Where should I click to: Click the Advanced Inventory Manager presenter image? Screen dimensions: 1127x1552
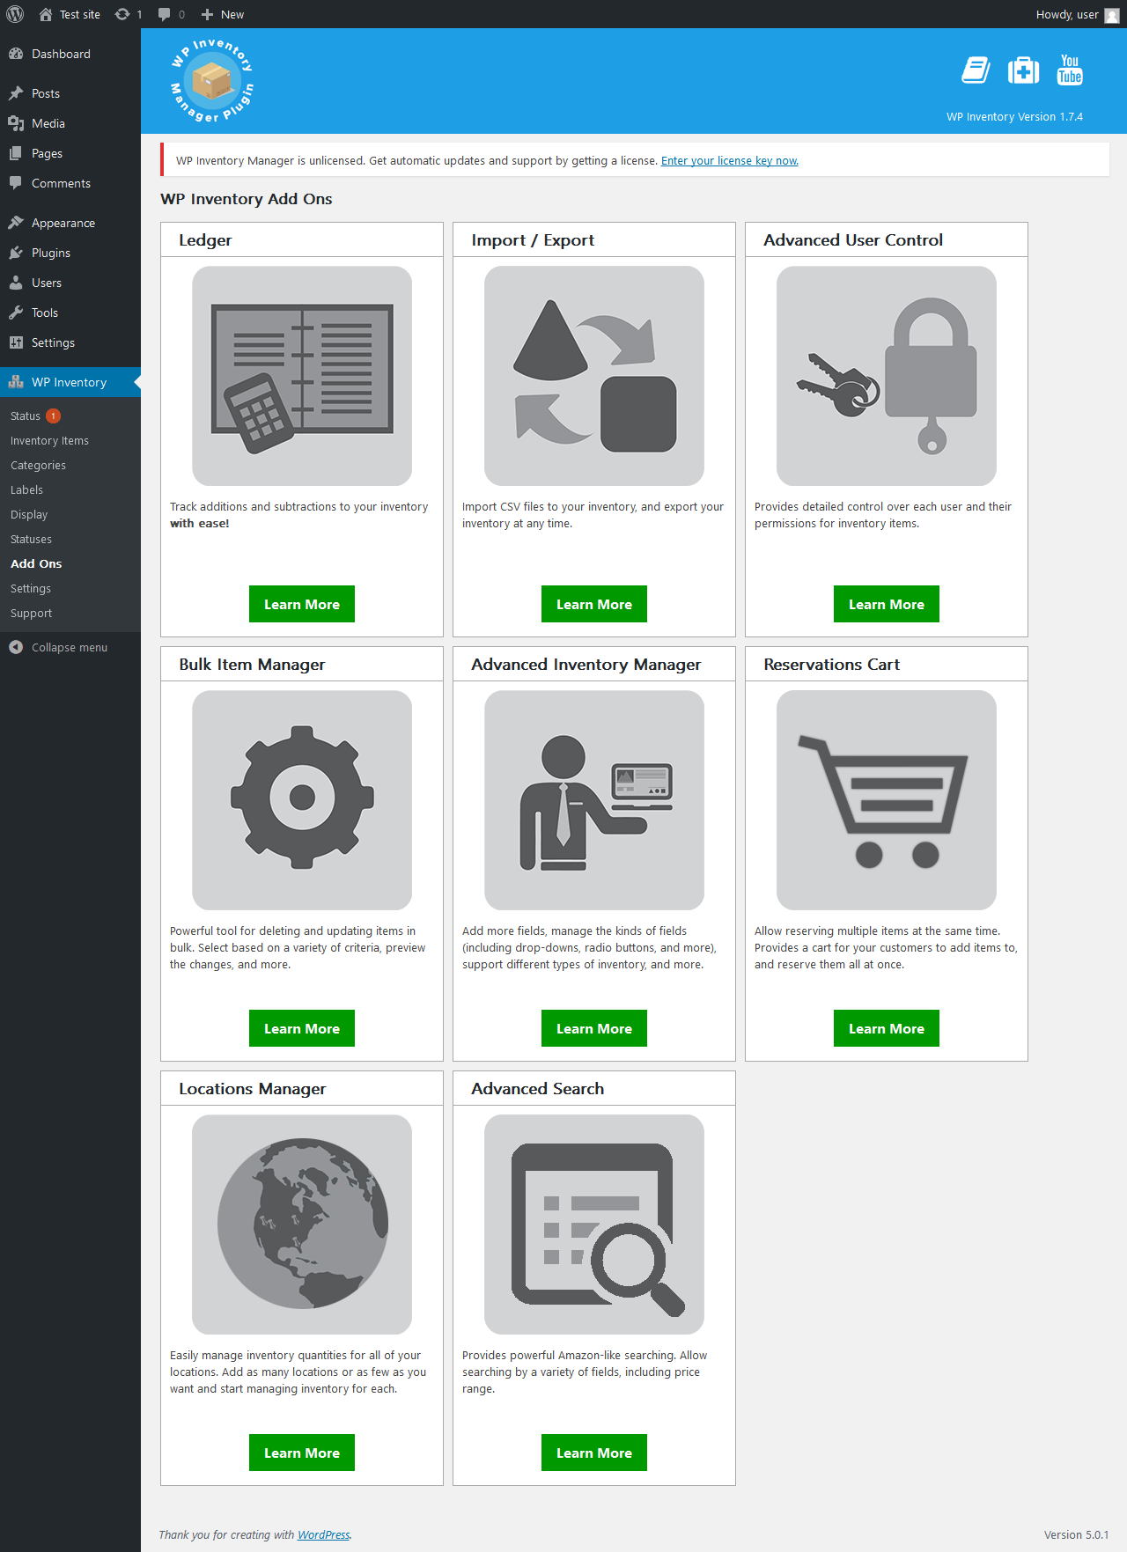594,800
